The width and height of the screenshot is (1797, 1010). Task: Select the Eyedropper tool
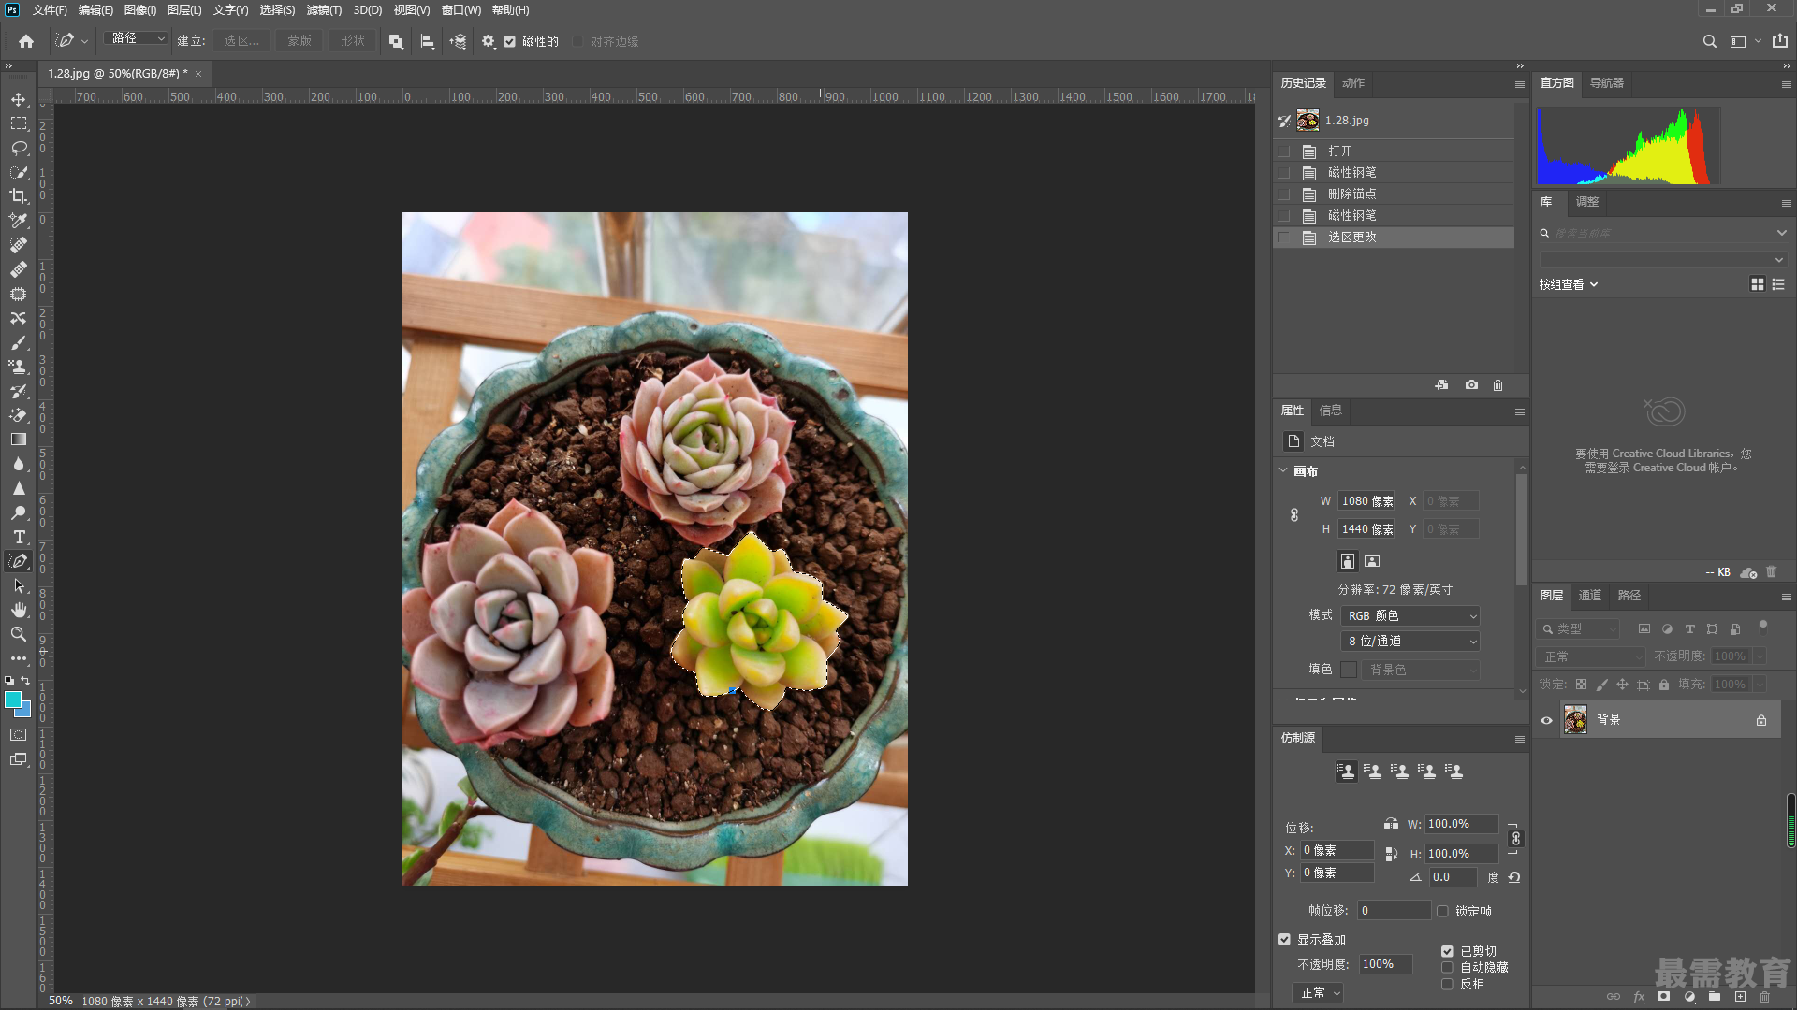point(19,221)
